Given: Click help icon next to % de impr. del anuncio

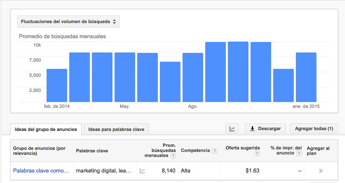Looking at the screenshot, I should pos(299,154).
